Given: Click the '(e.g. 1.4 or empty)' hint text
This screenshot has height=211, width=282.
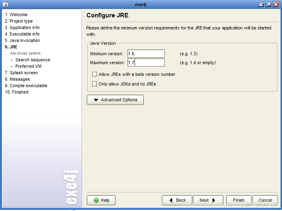Looking at the screenshot, I should click(x=198, y=63).
